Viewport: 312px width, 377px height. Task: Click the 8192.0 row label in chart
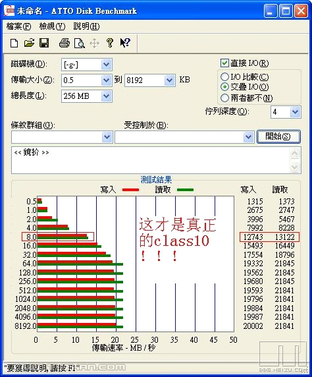pos(26,326)
